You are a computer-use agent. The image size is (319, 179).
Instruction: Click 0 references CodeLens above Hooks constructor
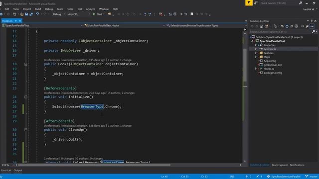(x=52, y=60)
